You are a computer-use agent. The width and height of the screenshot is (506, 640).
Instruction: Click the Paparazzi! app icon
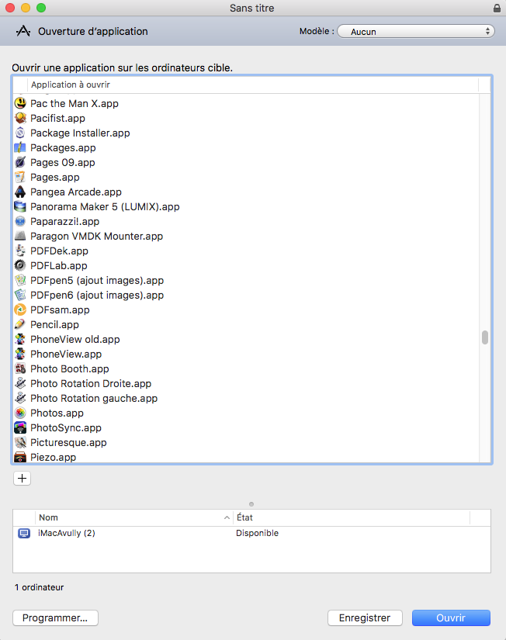tap(20, 221)
